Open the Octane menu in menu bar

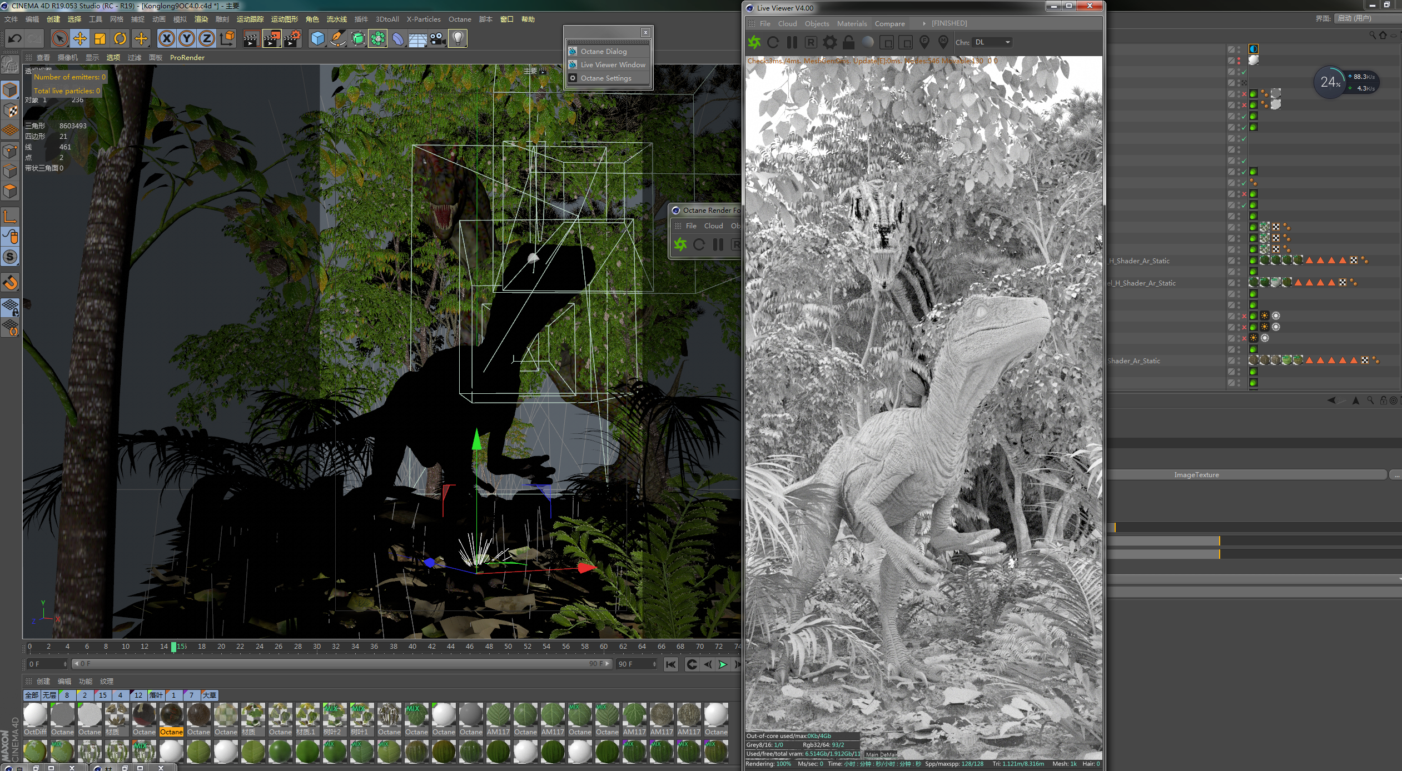(460, 19)
